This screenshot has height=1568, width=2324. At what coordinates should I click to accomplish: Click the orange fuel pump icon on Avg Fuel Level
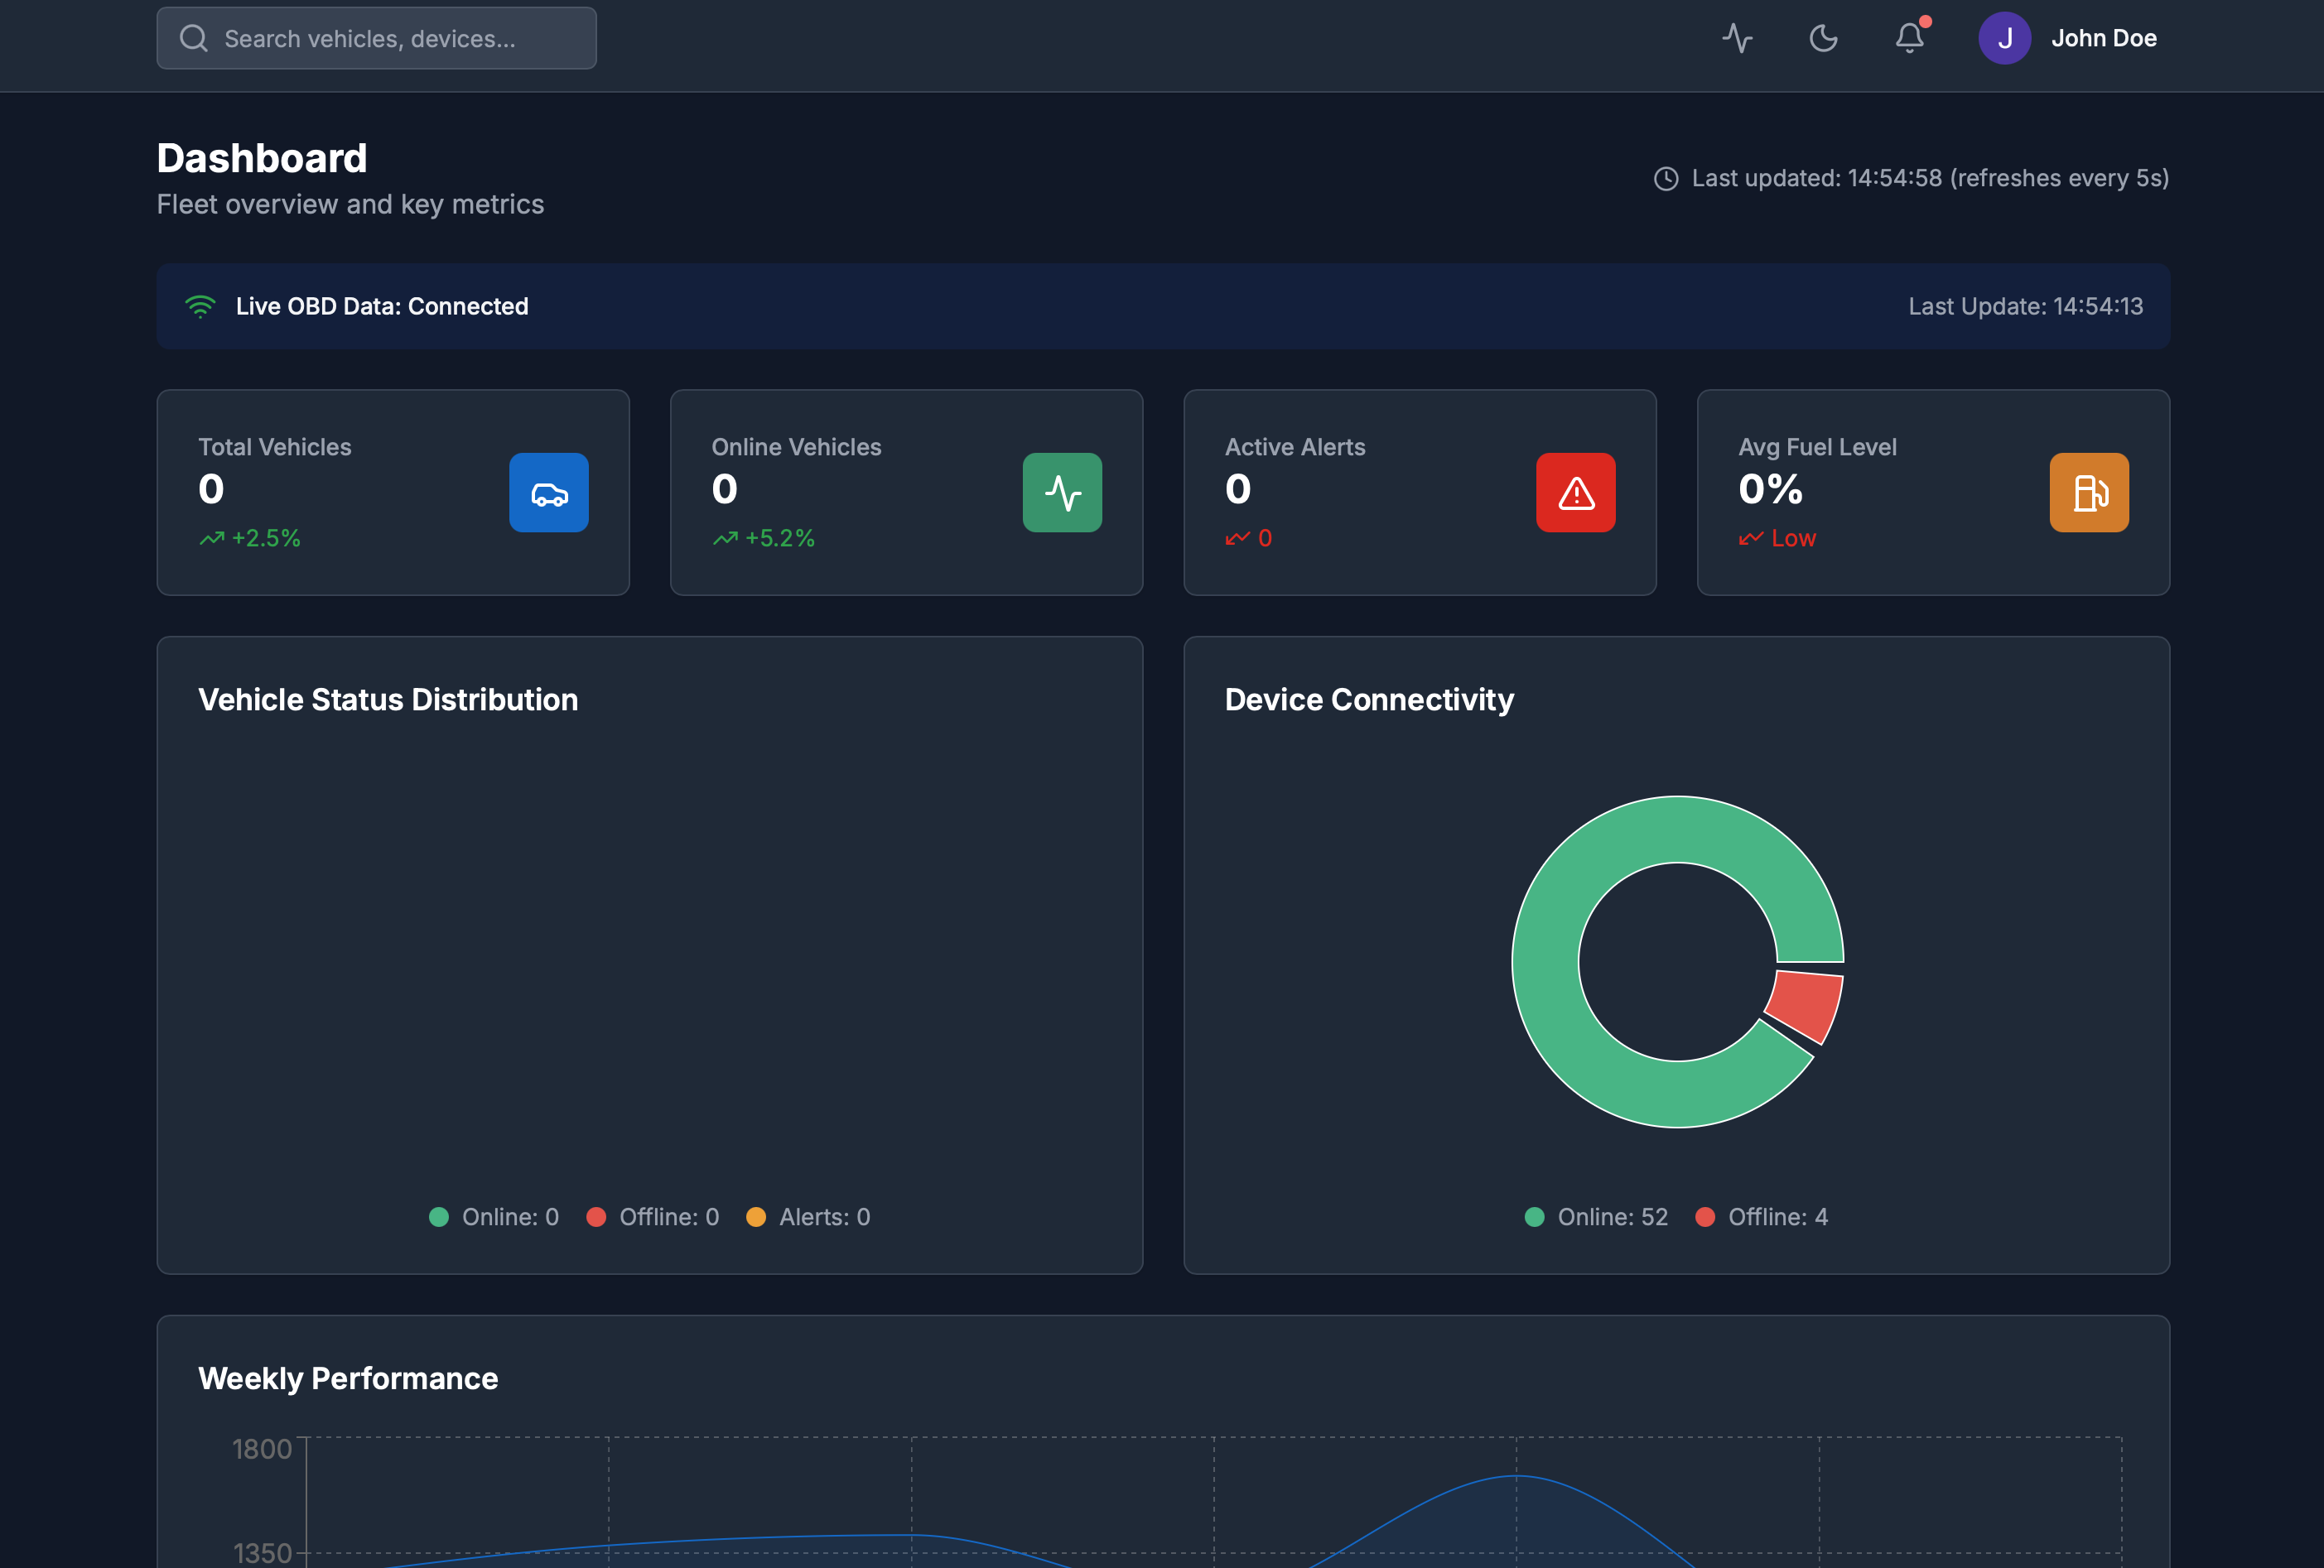tap(2088, 493)
